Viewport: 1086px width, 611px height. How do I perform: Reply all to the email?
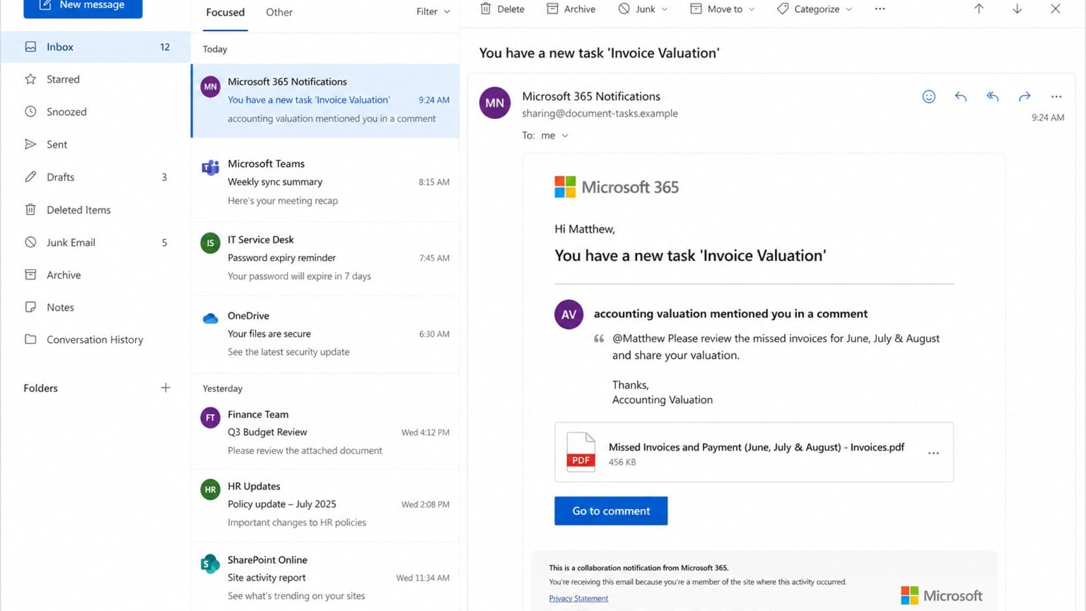click(x=992, y=97)
